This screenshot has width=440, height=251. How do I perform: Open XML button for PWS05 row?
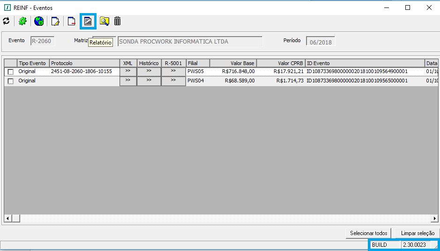128,71
